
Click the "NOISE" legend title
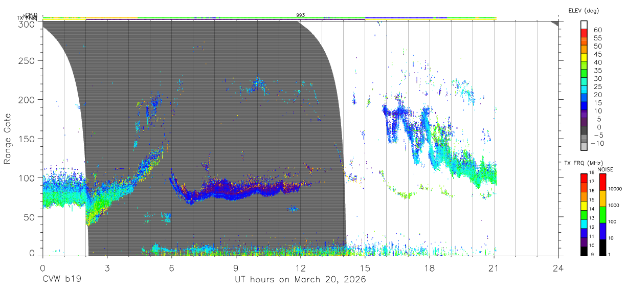click(x=605, y=169)
